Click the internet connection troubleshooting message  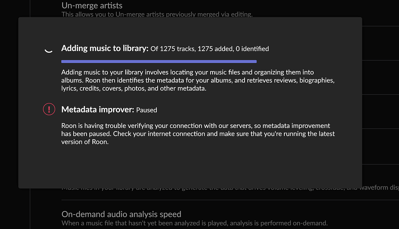tap(195, 133)
